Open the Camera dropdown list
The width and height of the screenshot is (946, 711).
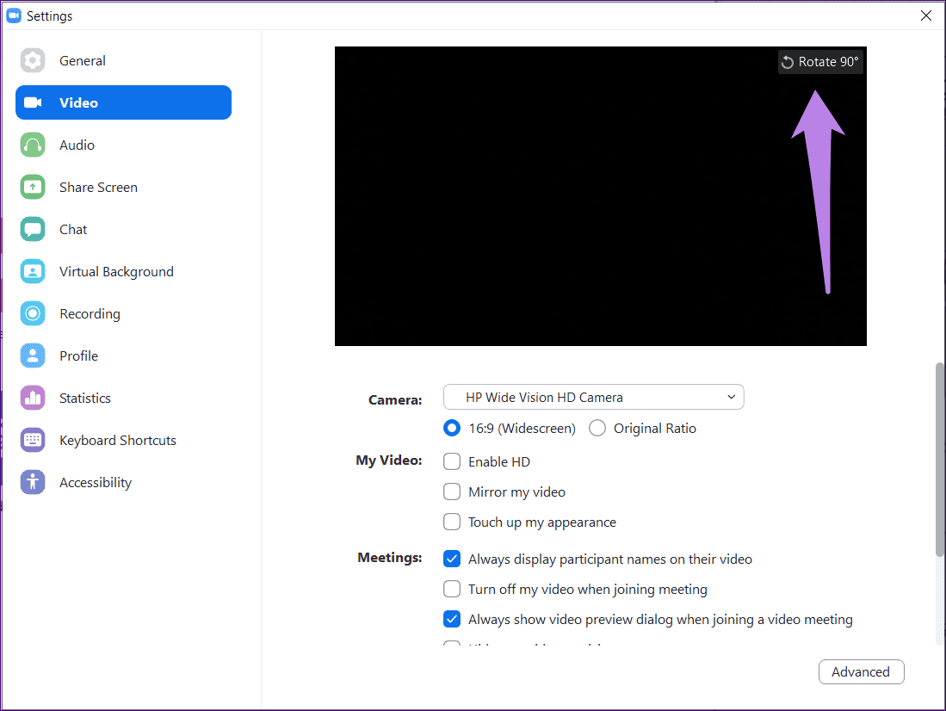coord(594,397)
